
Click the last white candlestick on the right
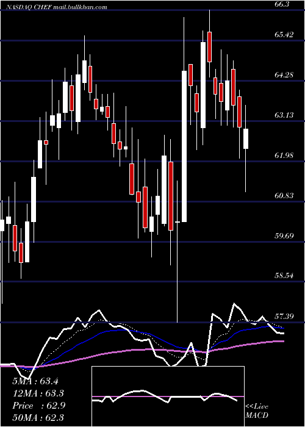click(x=246, y=139)
